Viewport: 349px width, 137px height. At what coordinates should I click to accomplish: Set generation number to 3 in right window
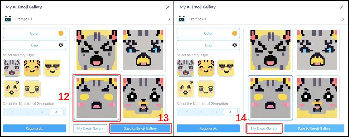215,112
